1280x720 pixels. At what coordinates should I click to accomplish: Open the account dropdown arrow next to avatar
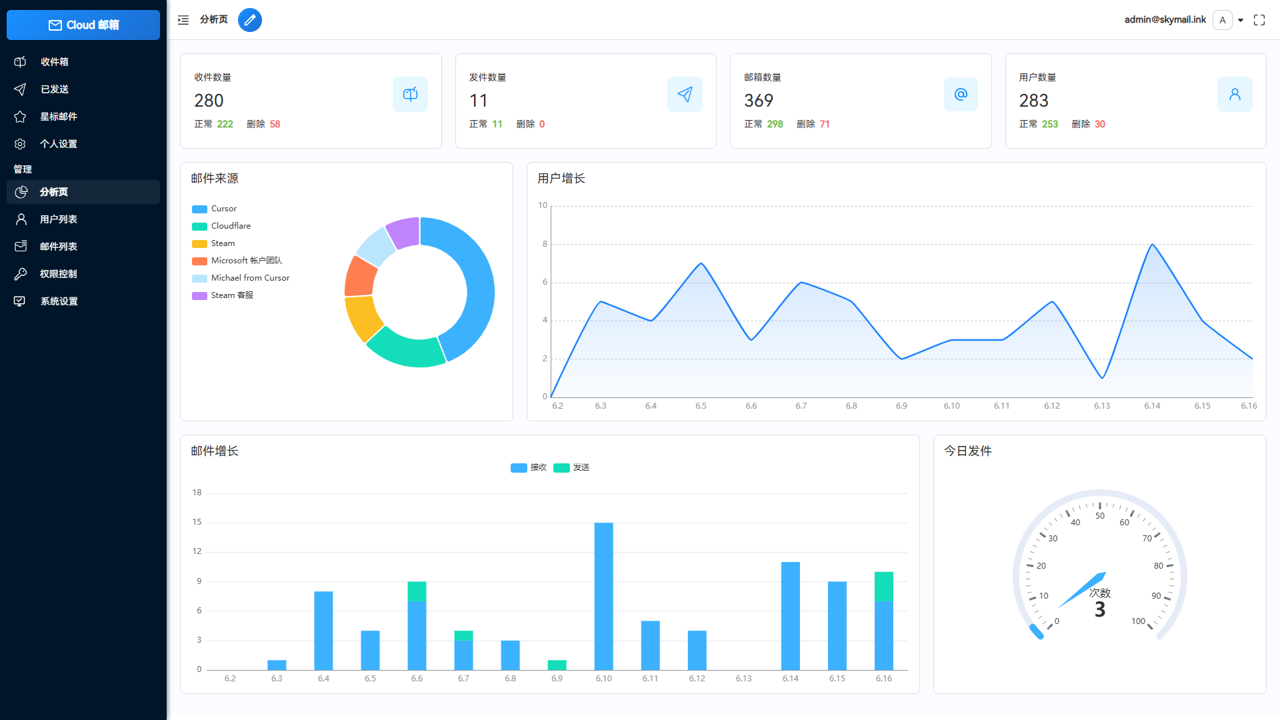[x=1241, y=20]
